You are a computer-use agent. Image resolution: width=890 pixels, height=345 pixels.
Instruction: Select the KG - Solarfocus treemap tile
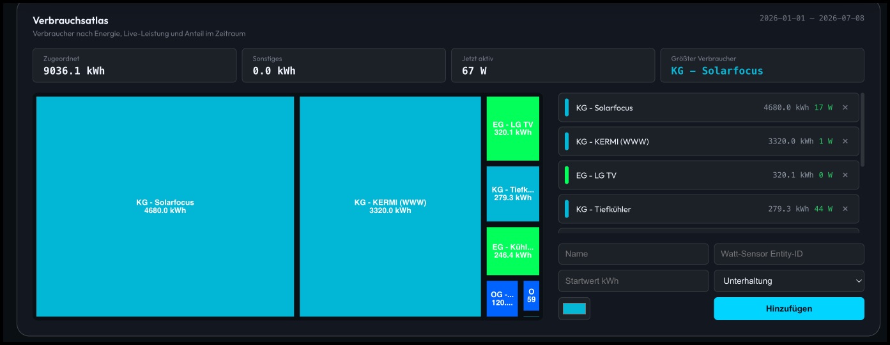165,207
